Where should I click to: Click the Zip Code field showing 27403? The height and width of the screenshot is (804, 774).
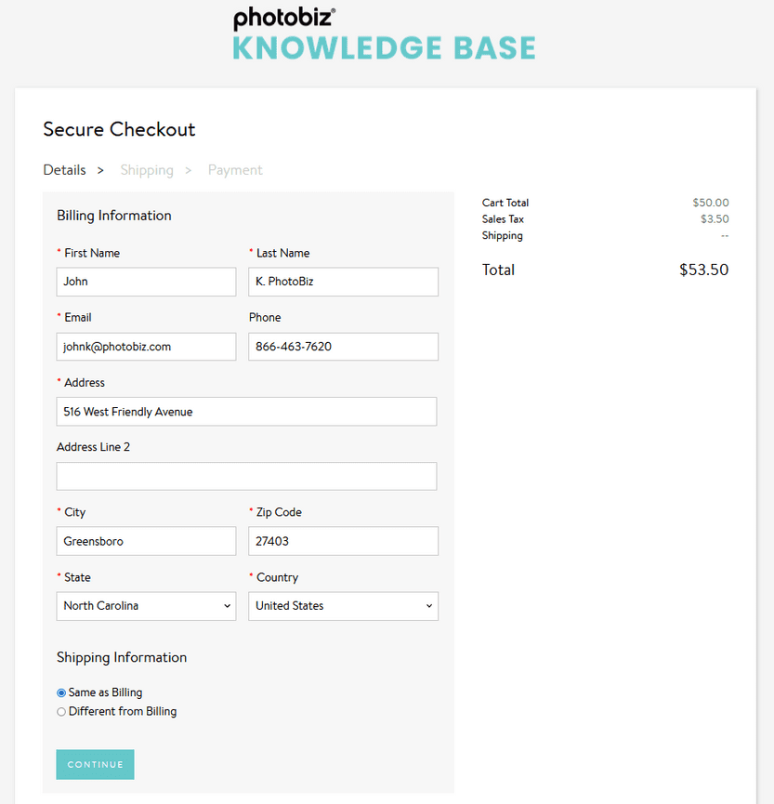[x=343, y=541]
